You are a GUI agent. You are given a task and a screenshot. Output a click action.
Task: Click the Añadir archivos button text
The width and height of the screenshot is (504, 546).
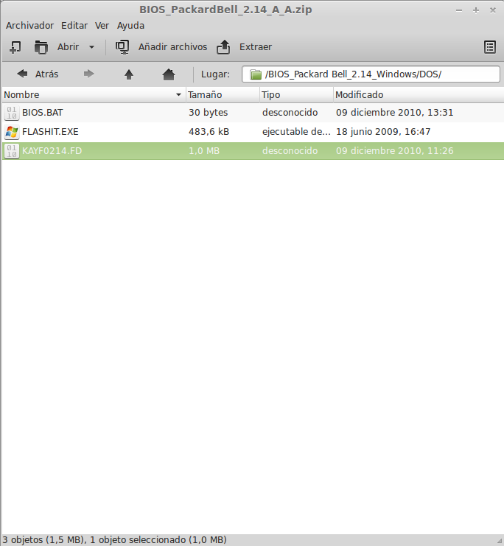point(172,46)
